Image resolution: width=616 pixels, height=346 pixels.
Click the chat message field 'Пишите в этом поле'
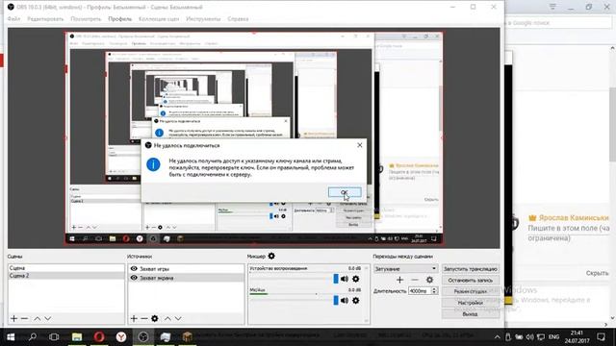click(569, 233)
